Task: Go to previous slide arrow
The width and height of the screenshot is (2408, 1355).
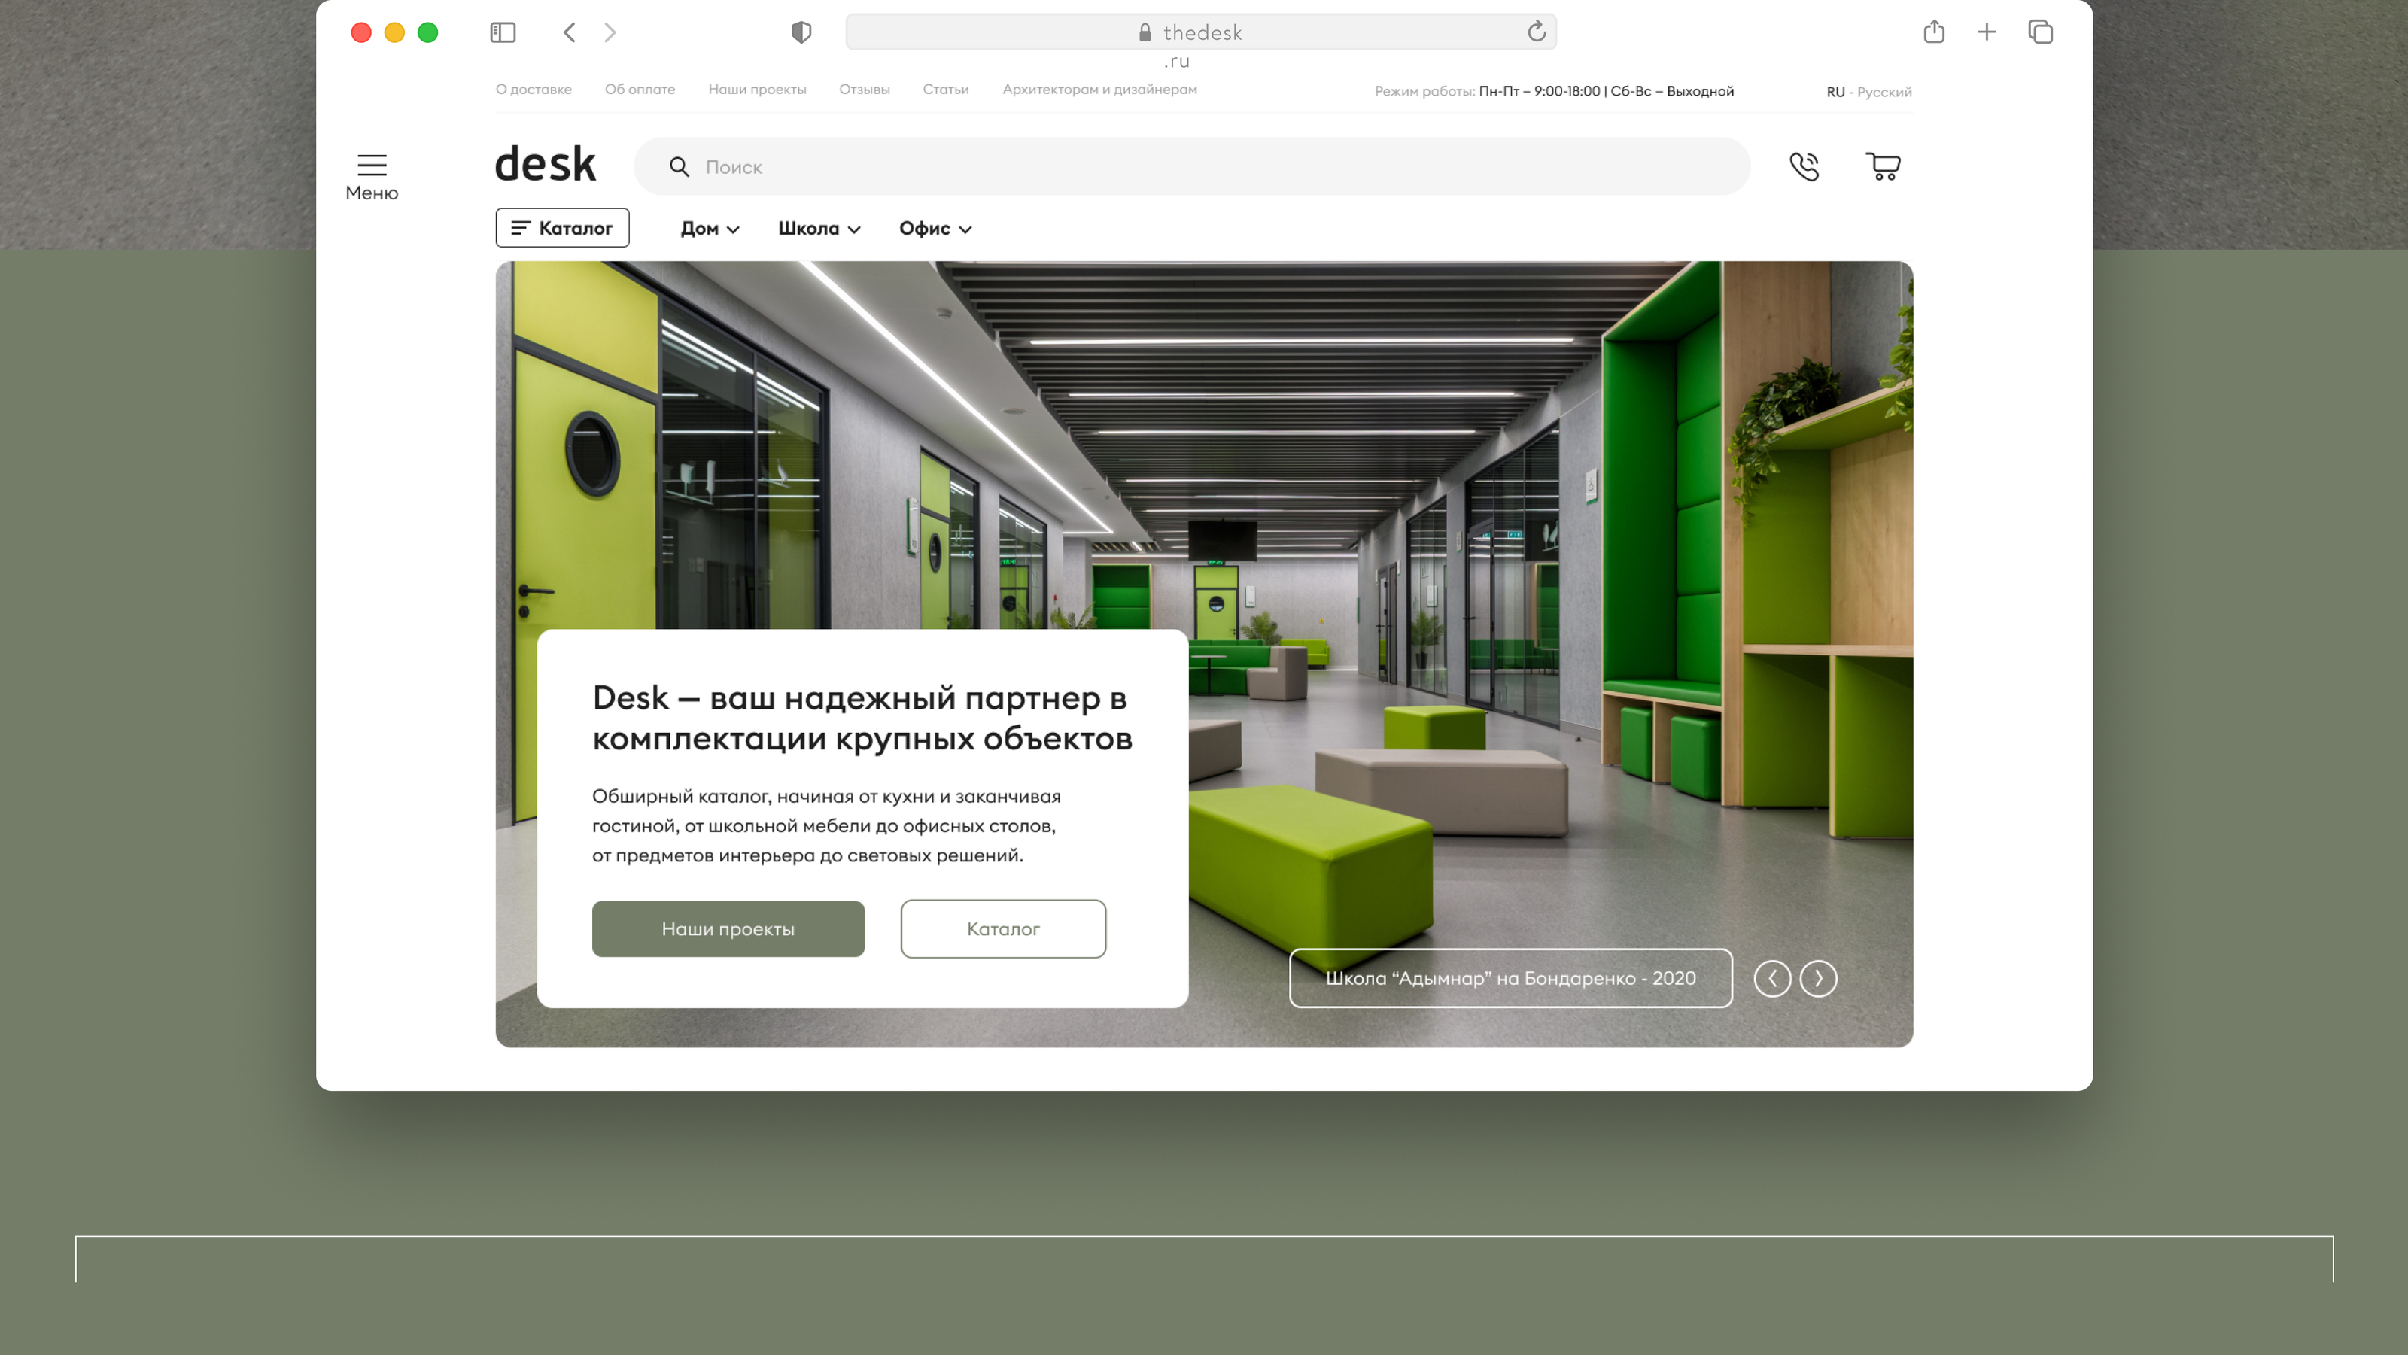Action: click(1771, 978)
